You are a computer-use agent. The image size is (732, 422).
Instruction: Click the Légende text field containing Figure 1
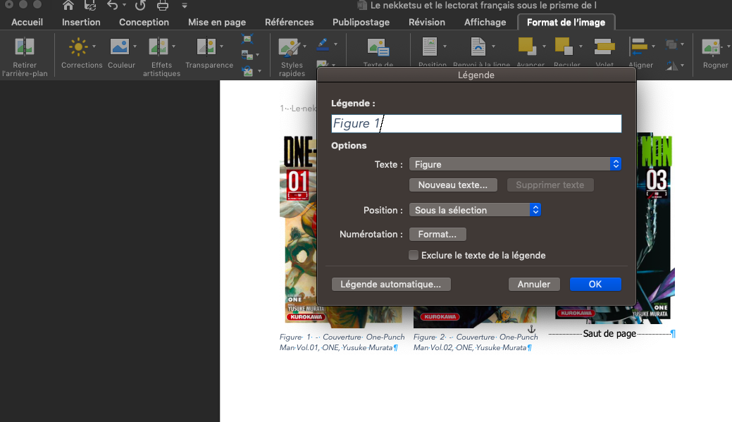coord(476,123)
